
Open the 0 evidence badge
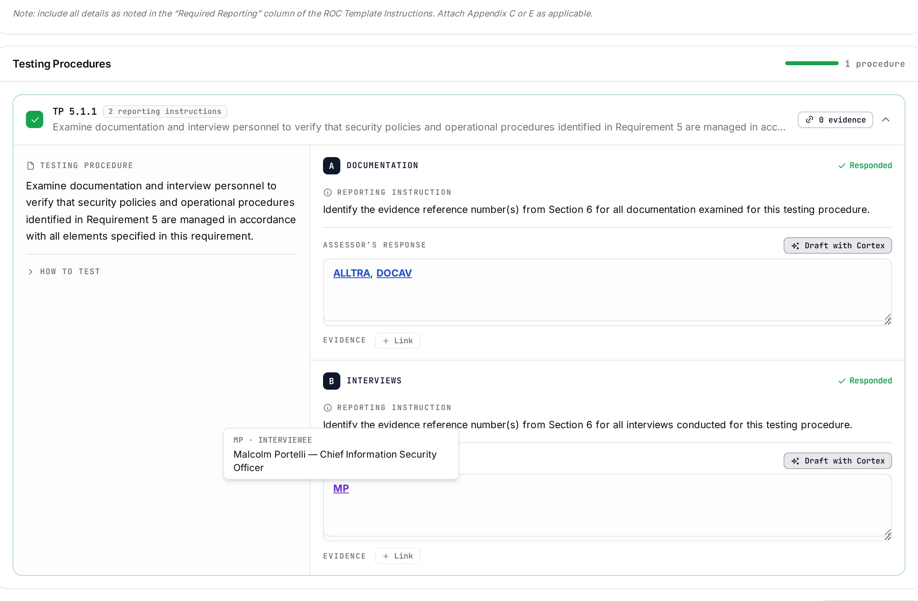(x=835, y=120)
